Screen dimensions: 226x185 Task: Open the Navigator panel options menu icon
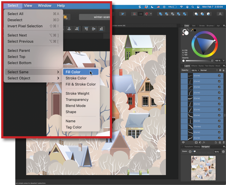(224, 146)
